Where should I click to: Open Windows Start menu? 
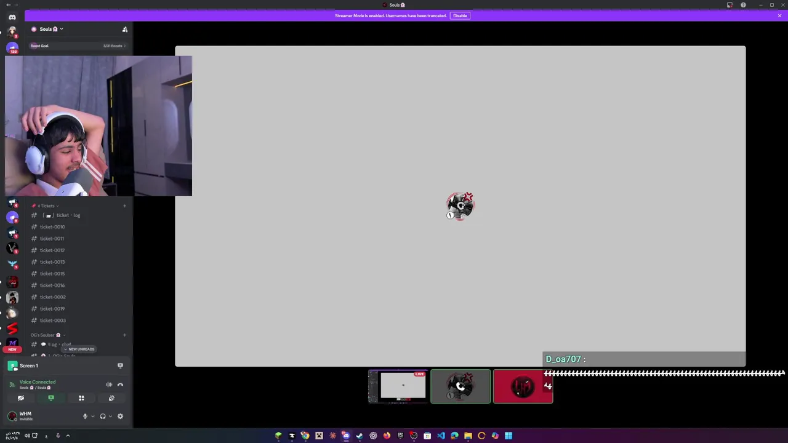pyautogui.click(x=509, y=436)
